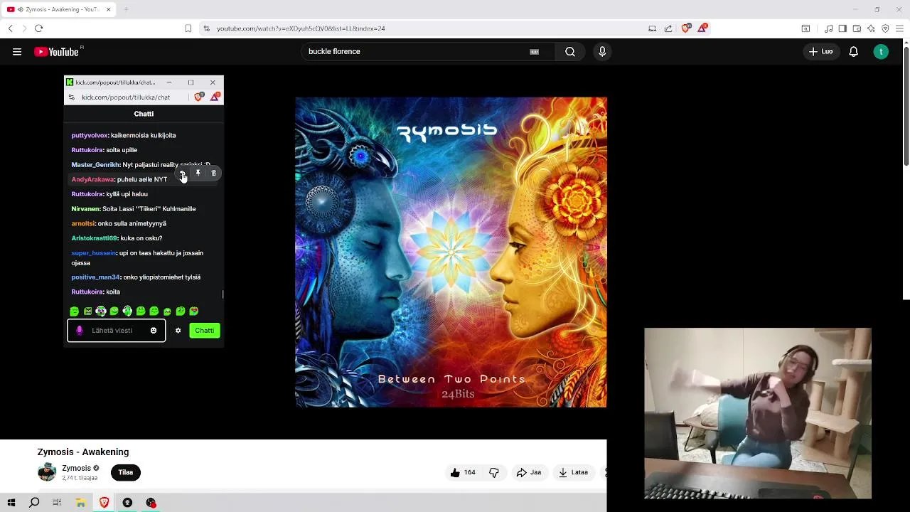Reload the YouTube page
Image resolution: width=910 pixels, height=512 pixels.
(38, 28)
